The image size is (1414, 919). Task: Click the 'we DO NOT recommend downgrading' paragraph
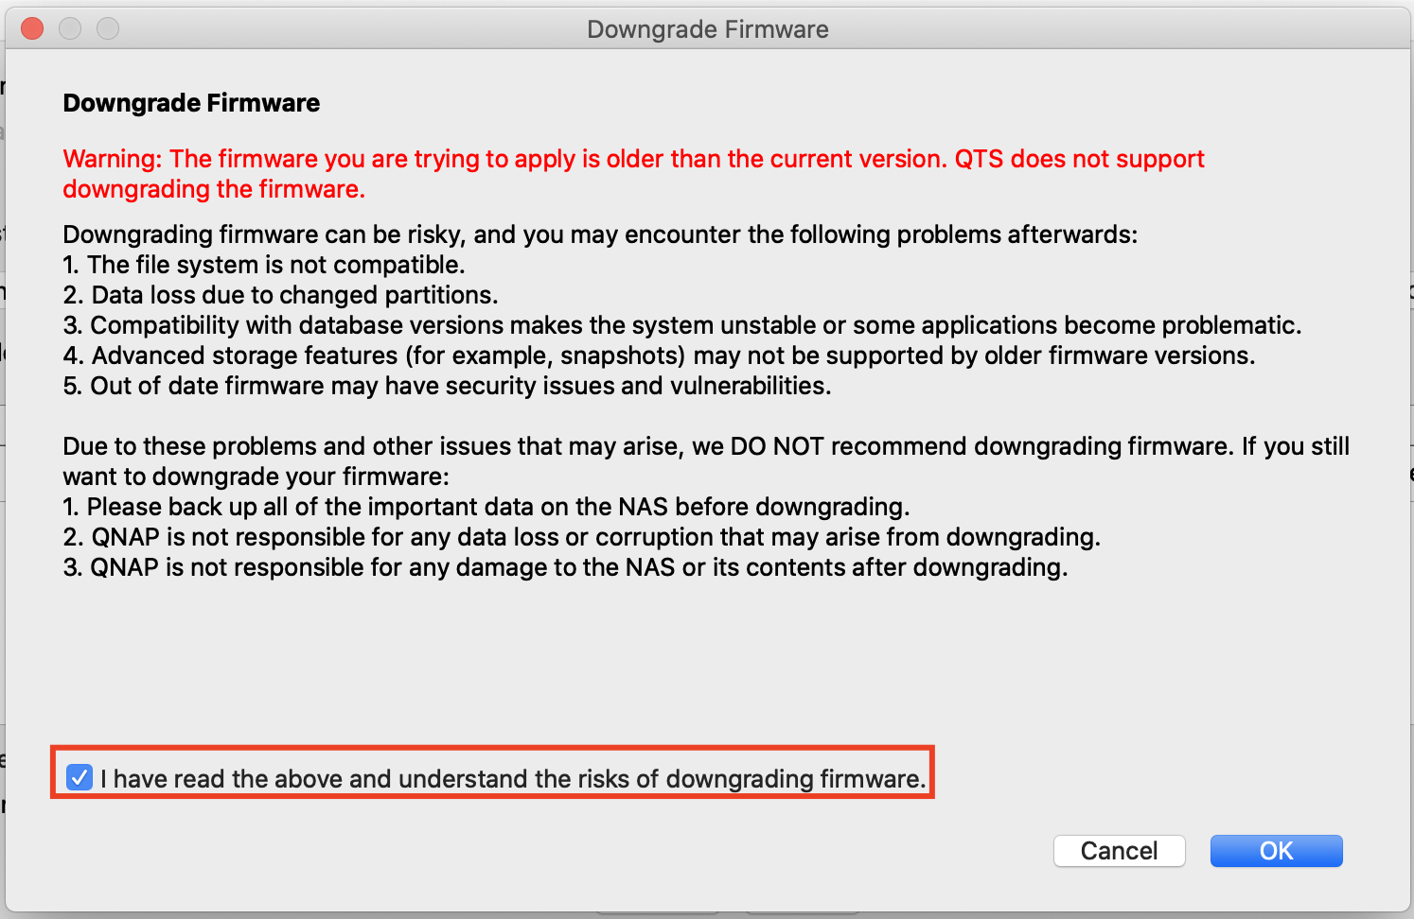pyautogui.click(x=706, y=461)
